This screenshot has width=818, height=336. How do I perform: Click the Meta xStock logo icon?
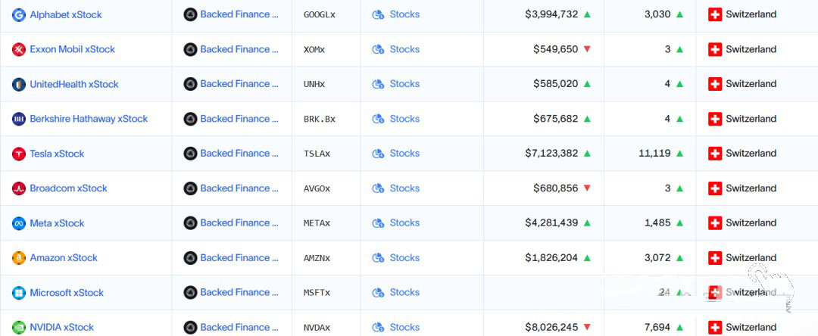19,223
